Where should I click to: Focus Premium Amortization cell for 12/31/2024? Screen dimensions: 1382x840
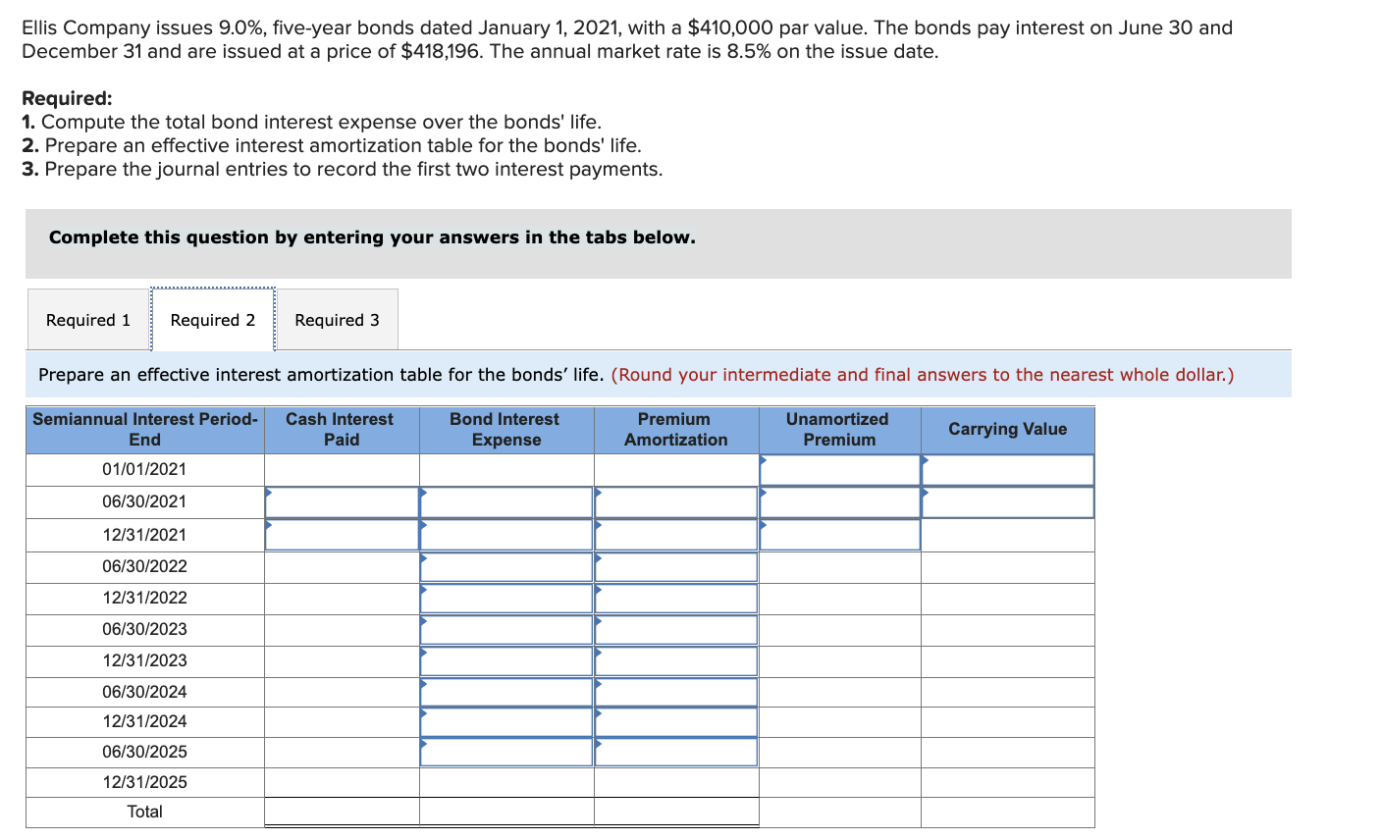(676, 722)
